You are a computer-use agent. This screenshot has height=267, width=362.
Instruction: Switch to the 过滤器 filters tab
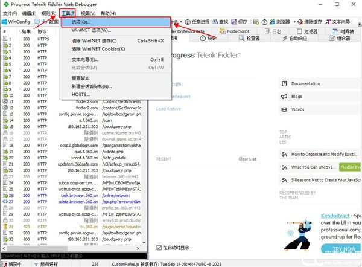(x=307, y=31)
